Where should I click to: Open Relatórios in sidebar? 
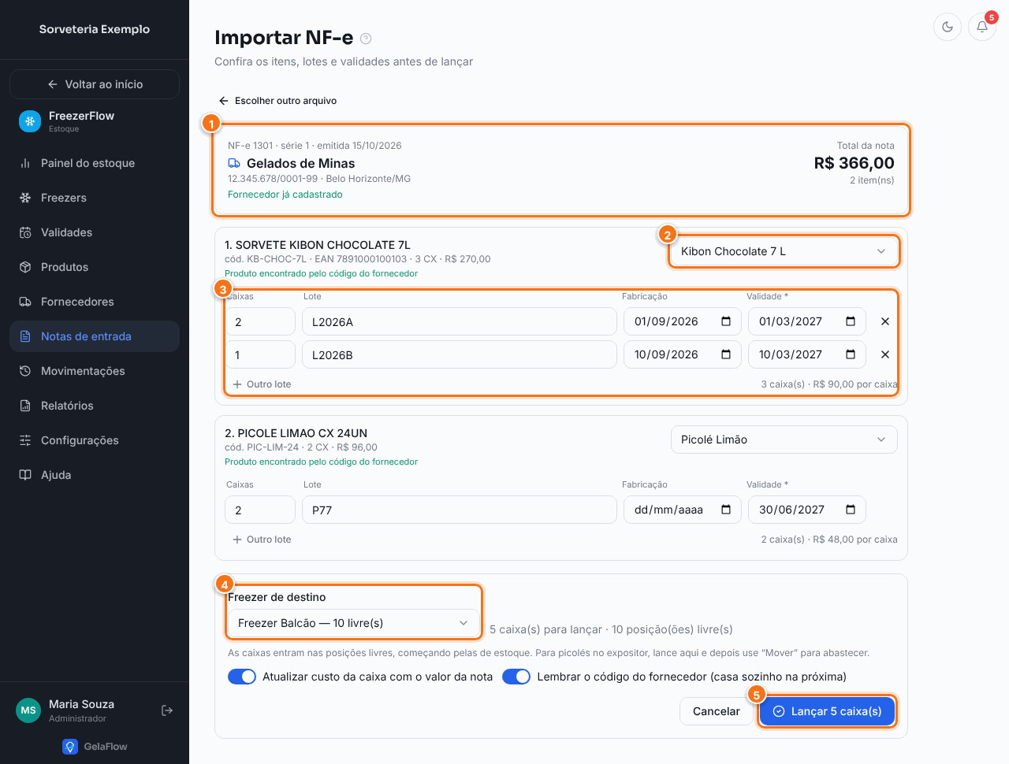coord(95,406)
